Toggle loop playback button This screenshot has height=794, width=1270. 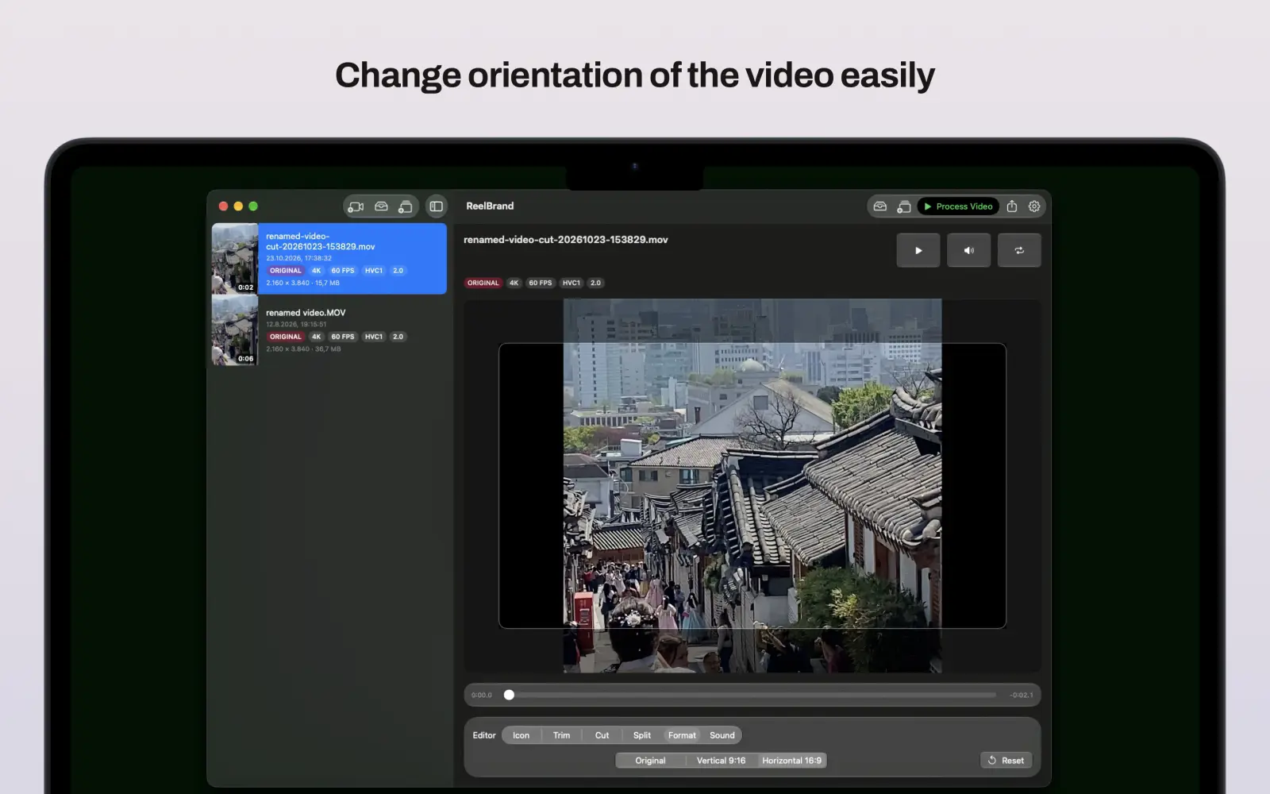[1019, 250]
